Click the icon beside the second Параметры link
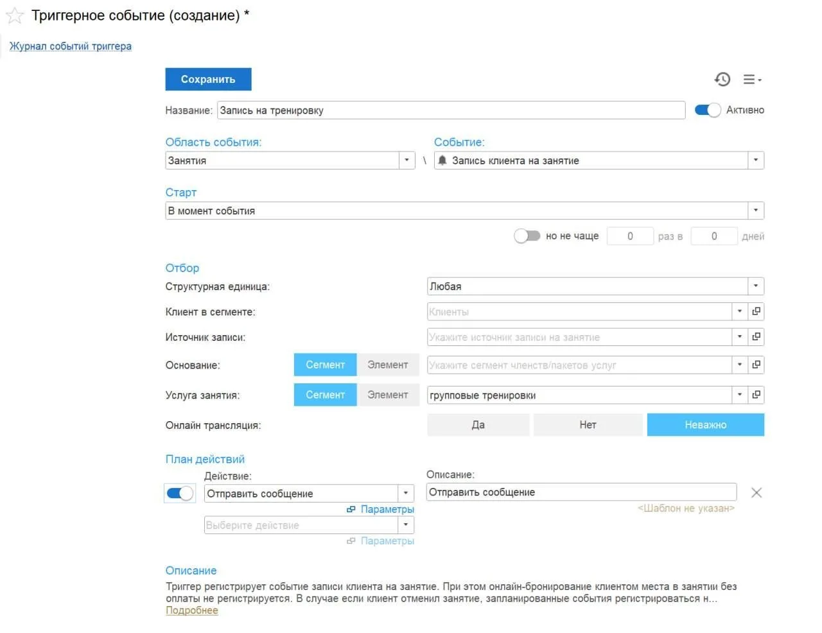Screen dimensions: 822x633 point(351,541)
